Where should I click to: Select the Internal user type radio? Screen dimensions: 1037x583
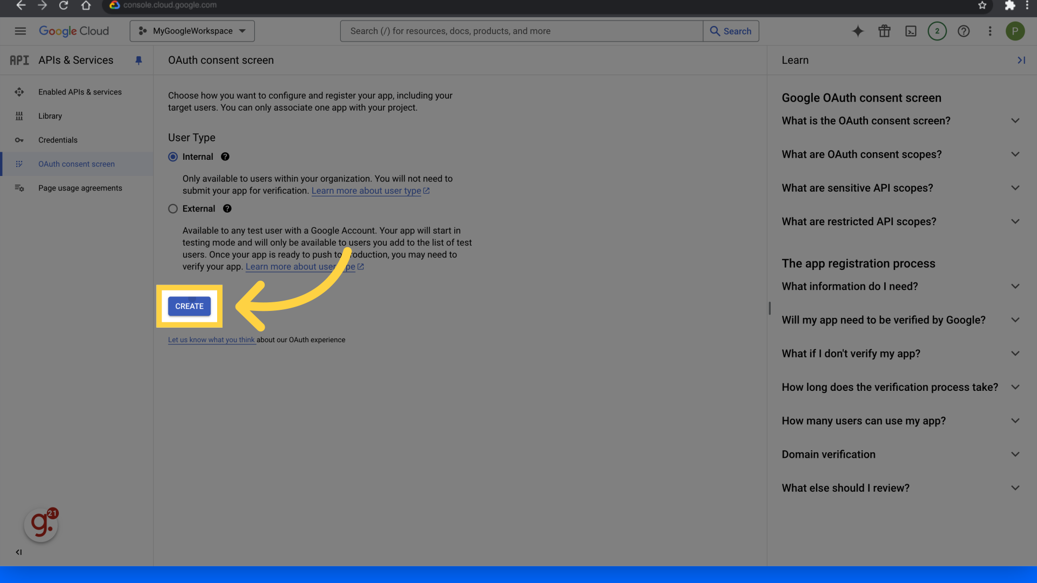tap(173, 157)
